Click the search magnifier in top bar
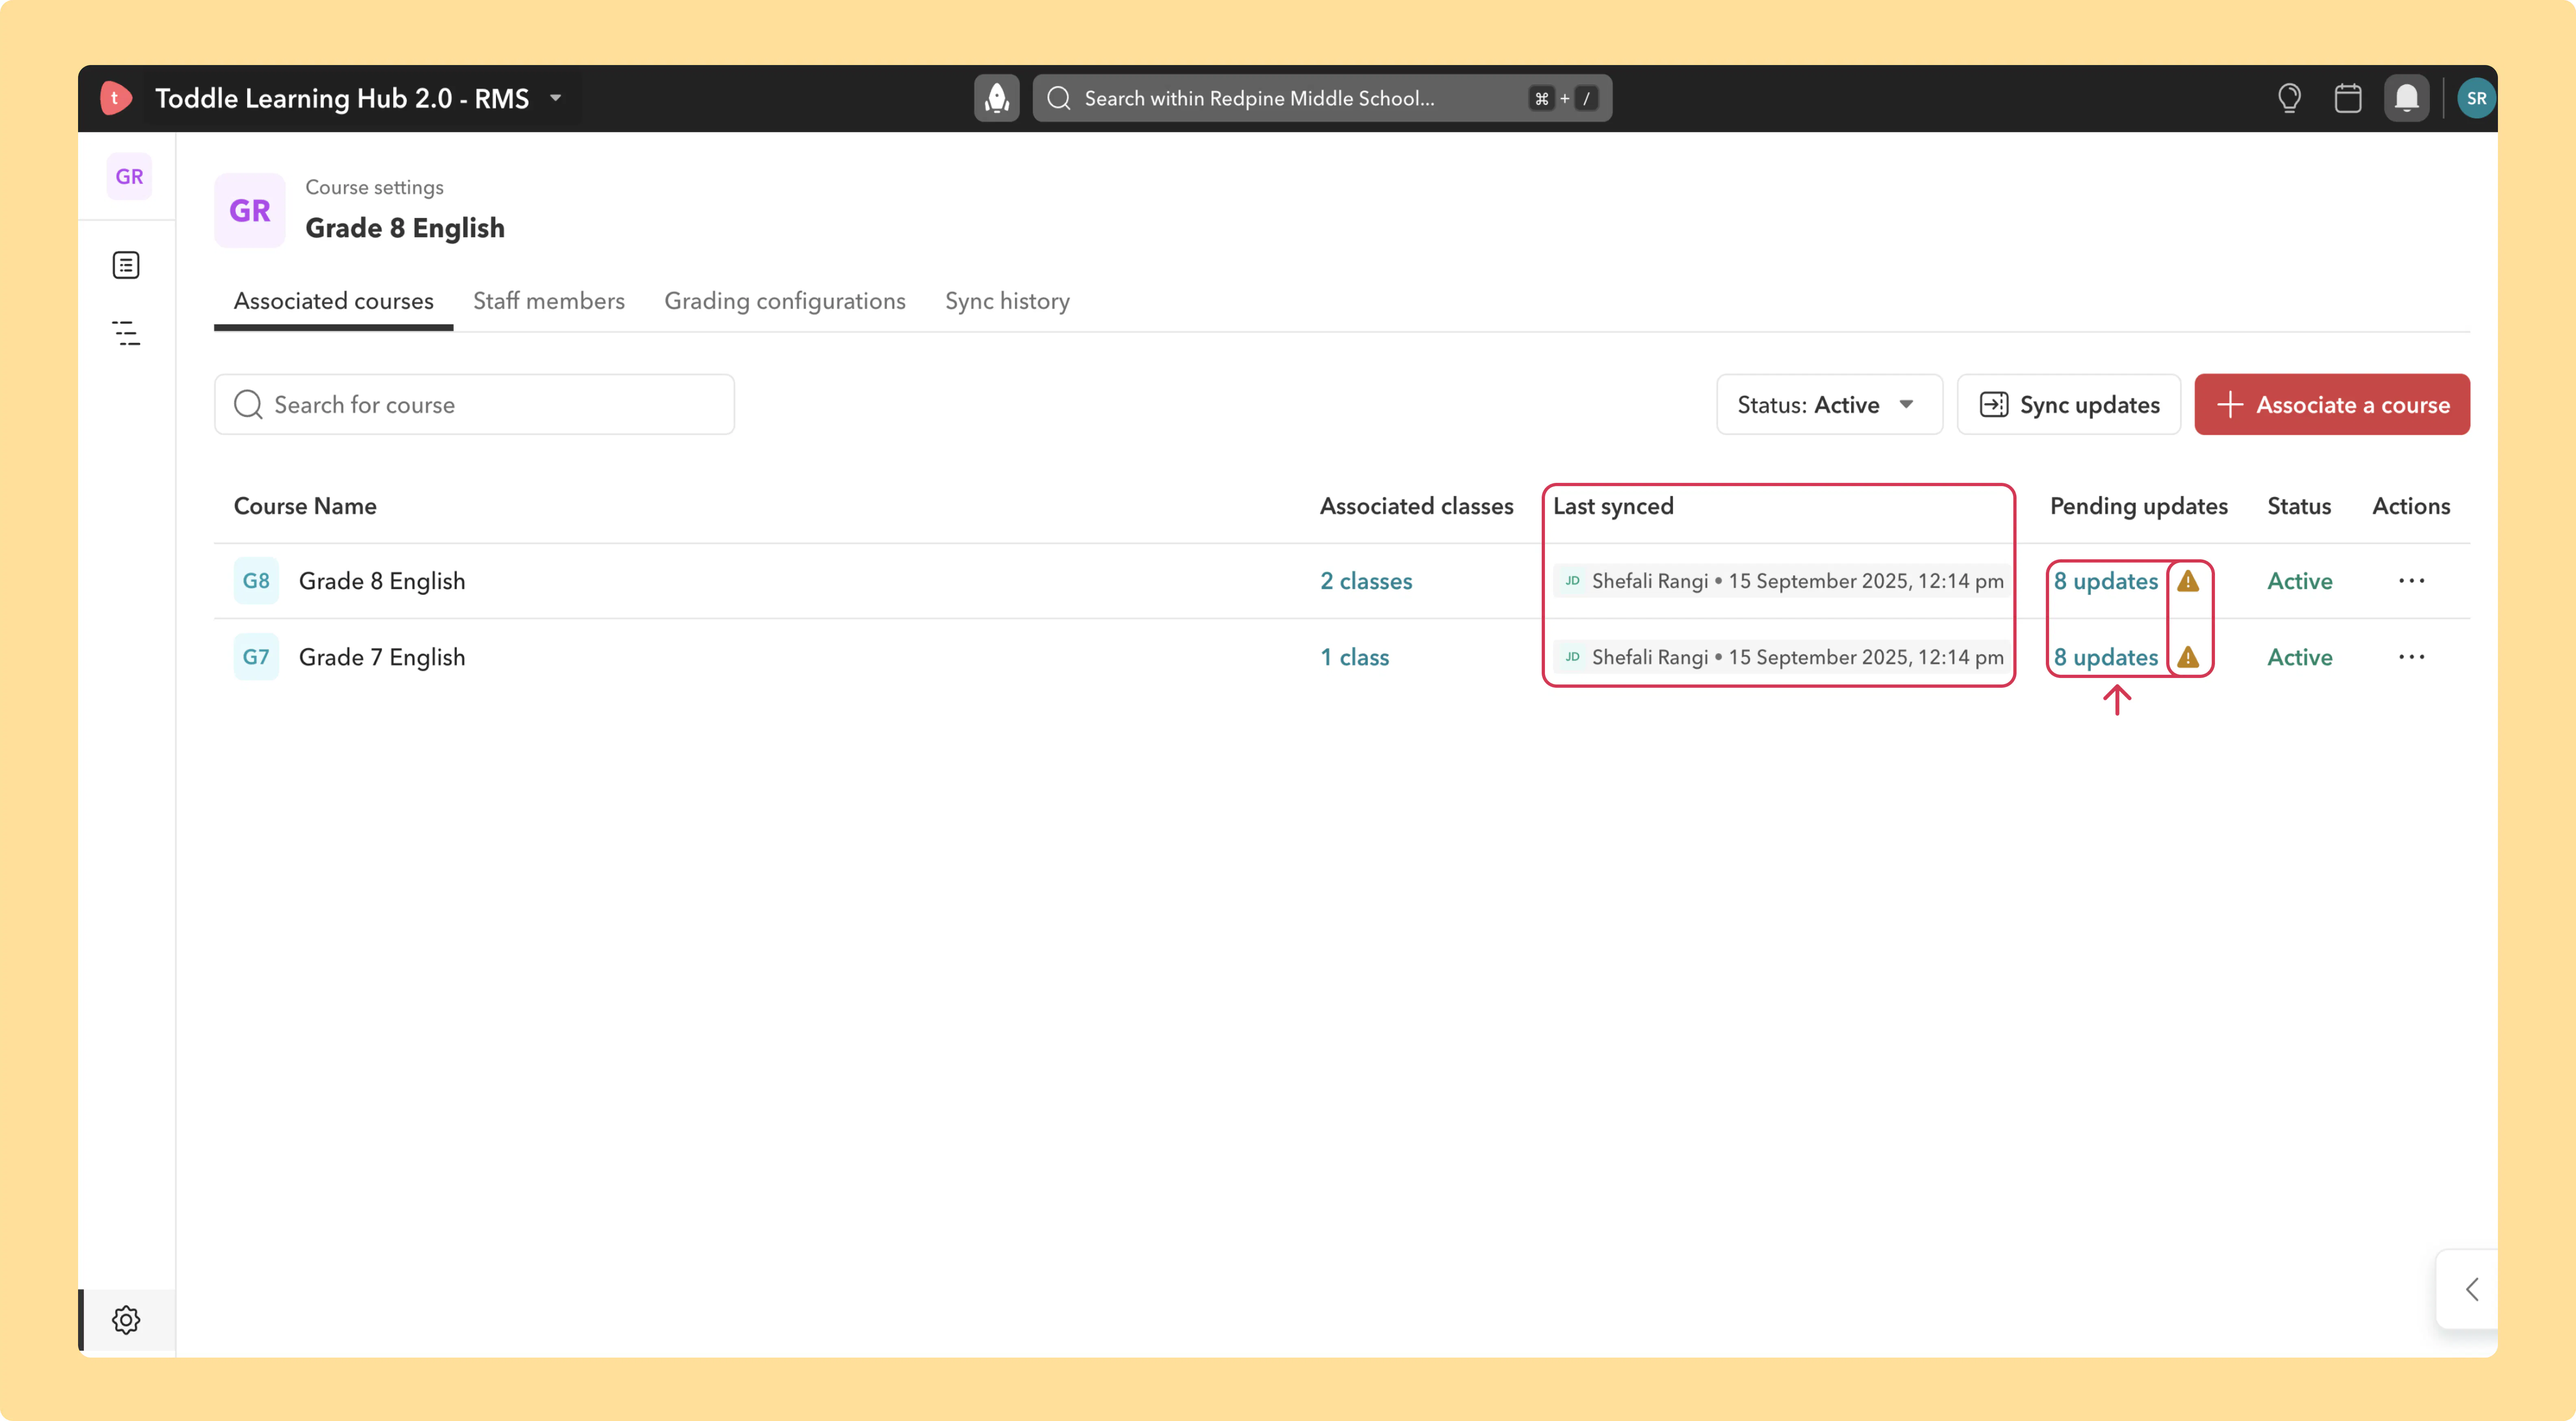This screenshot has height=1421, width=2576. 1059,98
